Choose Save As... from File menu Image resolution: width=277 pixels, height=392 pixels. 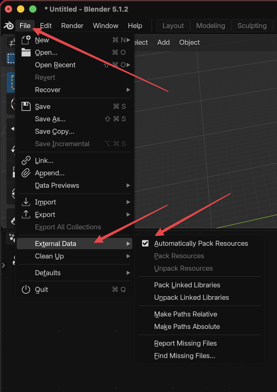coord(75,119)
